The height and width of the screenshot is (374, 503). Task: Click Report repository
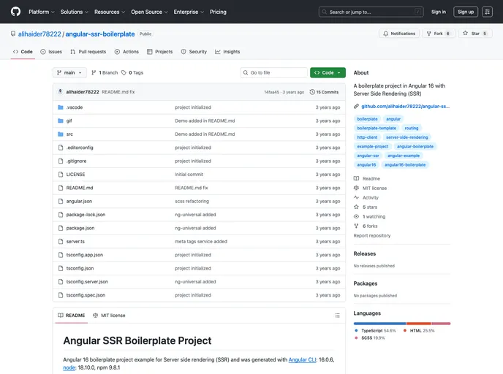pyautogui.click(x=372, y=236)
